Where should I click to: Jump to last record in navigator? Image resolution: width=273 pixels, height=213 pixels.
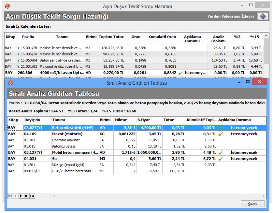(x=26, y=196)
